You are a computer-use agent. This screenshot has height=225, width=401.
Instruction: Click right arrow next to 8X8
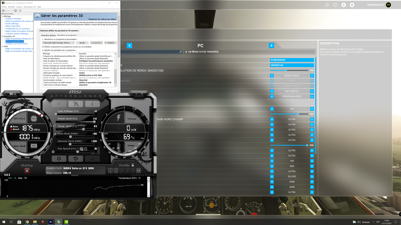click(312, 166)
